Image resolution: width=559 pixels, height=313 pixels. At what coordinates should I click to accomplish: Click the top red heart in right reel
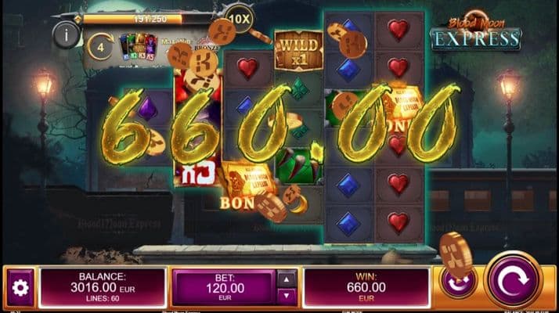(x=398, y=30)
